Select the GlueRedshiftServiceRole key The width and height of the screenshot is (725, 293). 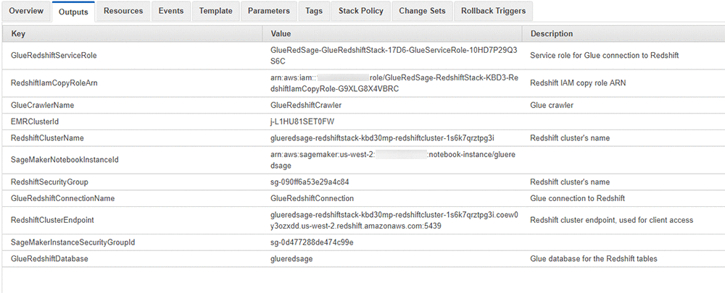54,56
